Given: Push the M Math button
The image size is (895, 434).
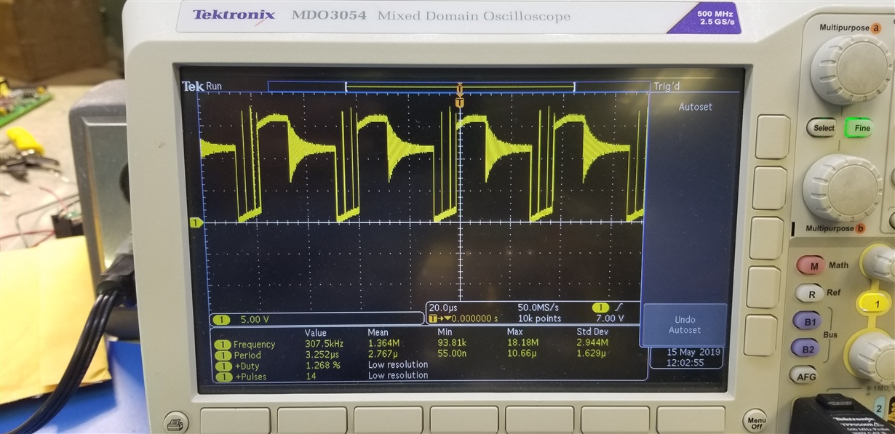Looking at the screenshot, I should tap(812, 266).
